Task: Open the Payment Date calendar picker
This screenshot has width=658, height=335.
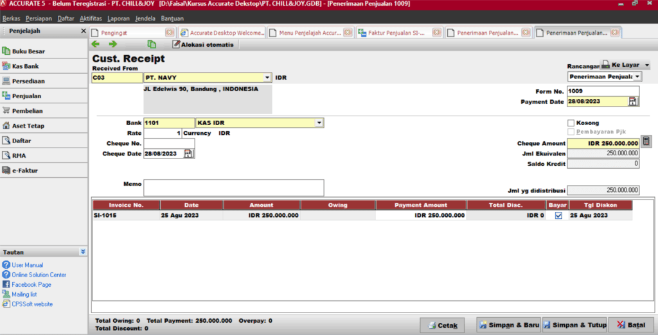Action: (632, 101)
